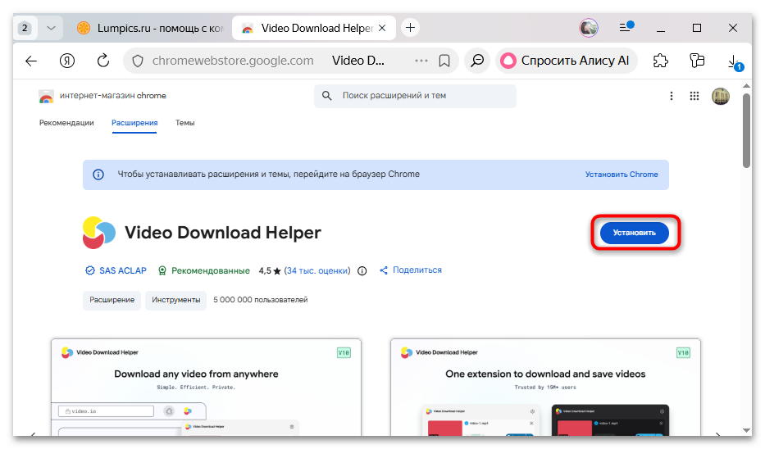The image size is (765, 449).
Task: Reload the current page
Action: click(103, 61)
